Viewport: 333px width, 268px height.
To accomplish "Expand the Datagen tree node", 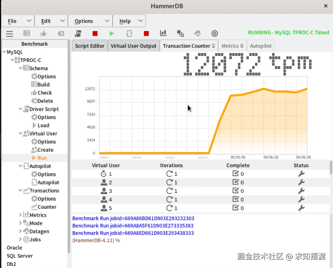I will click(20, 231).
